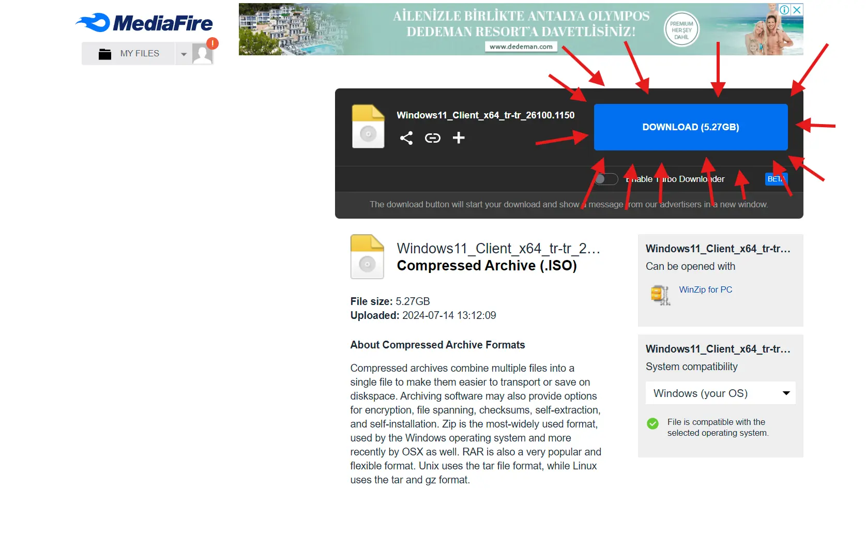Open the ad info icon

pos(784,9)
